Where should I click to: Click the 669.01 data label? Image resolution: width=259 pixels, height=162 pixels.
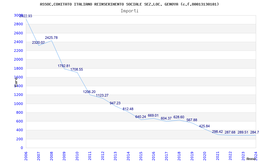click(153, 116)
